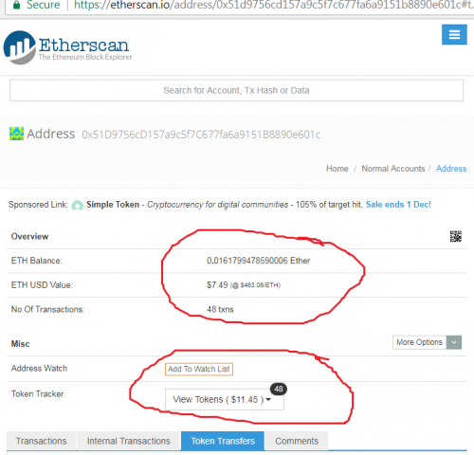Switch to the Transactions tab
This screenshot has height=455, width=474.
pyautogui.click(x=42, y=441)
